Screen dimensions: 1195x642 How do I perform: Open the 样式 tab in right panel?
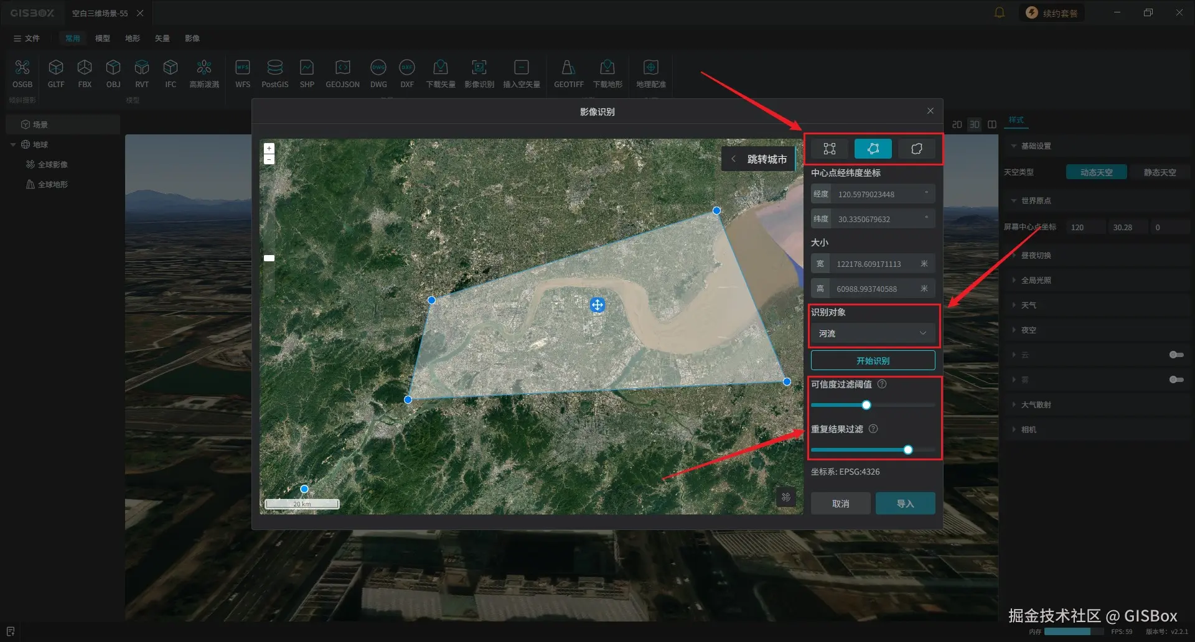[x=1016, y=120]
